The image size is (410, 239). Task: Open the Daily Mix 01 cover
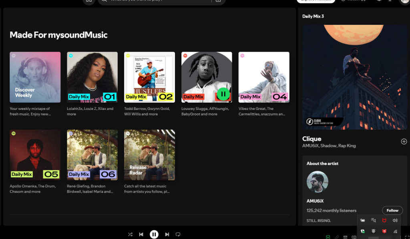pos(92,77)
